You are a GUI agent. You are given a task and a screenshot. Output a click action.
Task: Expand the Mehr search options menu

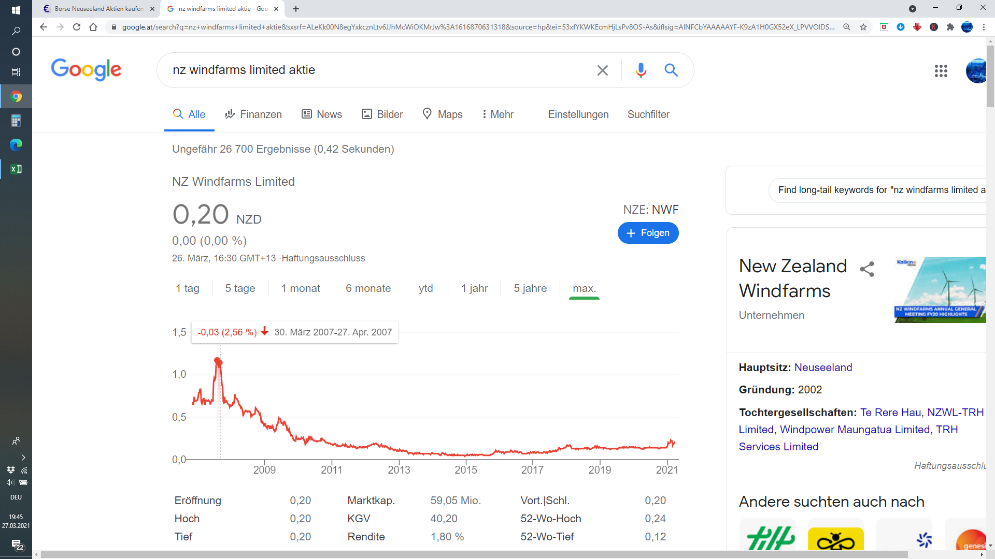pyautogui.click(x=497, y=114)
